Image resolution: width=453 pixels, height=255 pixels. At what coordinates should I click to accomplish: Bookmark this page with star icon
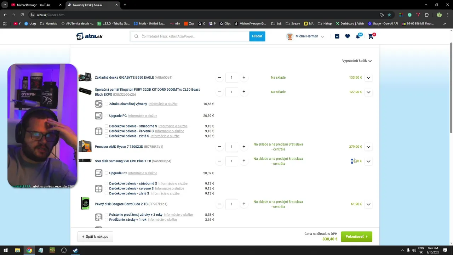(x=389, y=15)
